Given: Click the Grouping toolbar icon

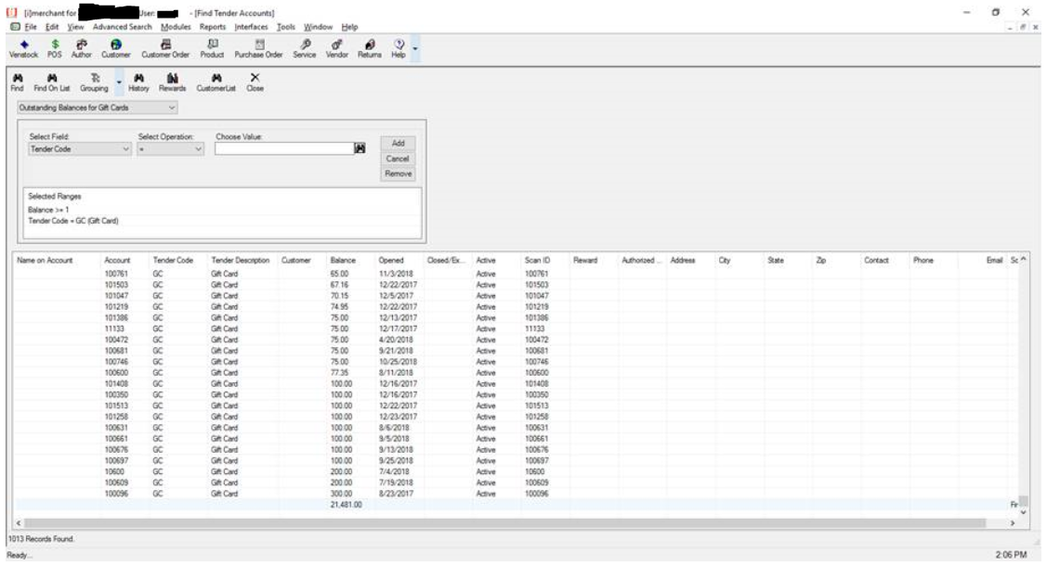Looking at the screenshot, I should (94, 82).
